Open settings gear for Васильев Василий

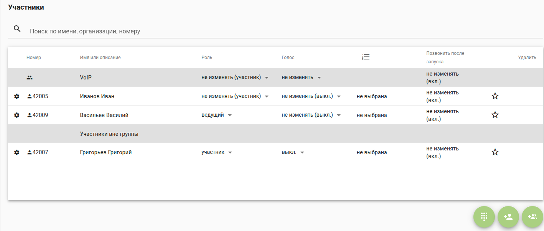point(16,115)
